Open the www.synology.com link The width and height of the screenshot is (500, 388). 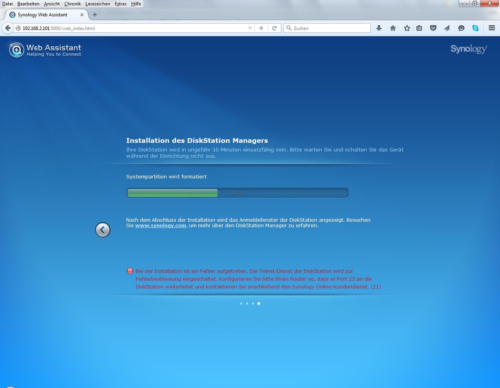tap(160, 225)
